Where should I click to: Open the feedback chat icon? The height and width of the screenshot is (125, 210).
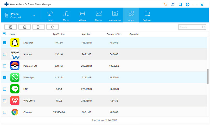point(180,5)
